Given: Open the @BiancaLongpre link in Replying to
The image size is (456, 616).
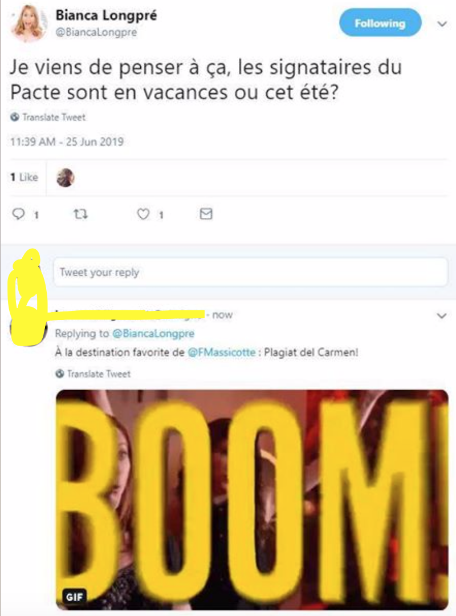Looking at the screenshot, I should [x=153, y=334].
